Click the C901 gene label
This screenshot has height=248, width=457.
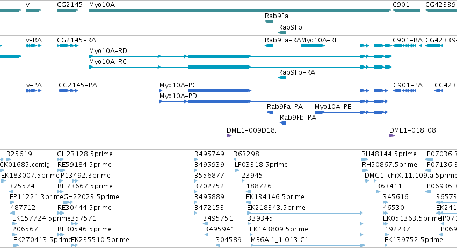coord(401,5)
